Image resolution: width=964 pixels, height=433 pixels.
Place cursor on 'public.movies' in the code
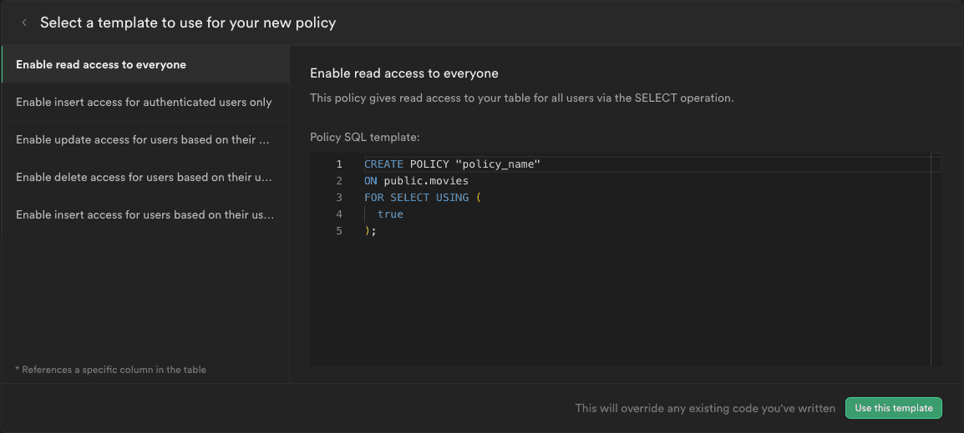click(x=426, y=181)
